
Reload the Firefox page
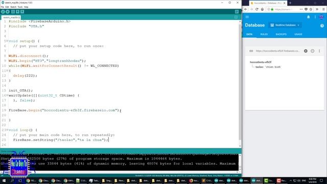point(256,9)
